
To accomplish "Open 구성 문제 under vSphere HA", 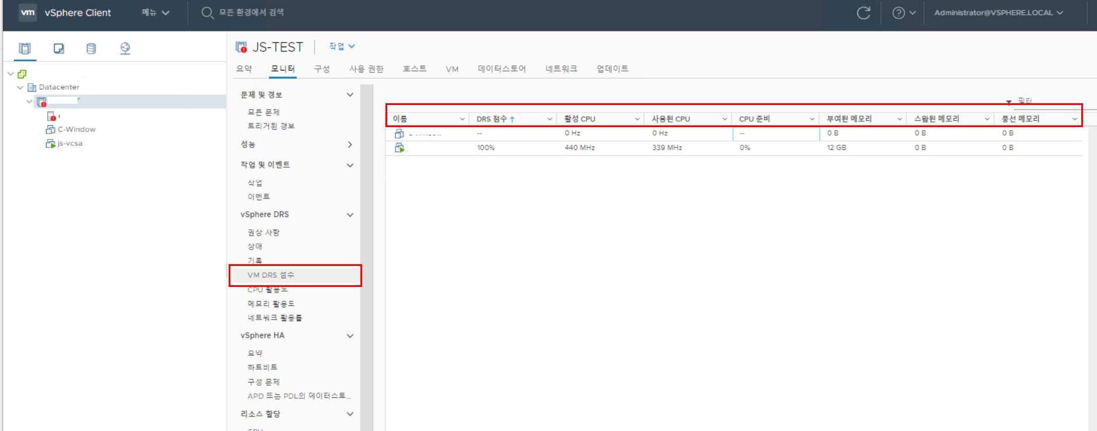I will click(x=264, y=382).
